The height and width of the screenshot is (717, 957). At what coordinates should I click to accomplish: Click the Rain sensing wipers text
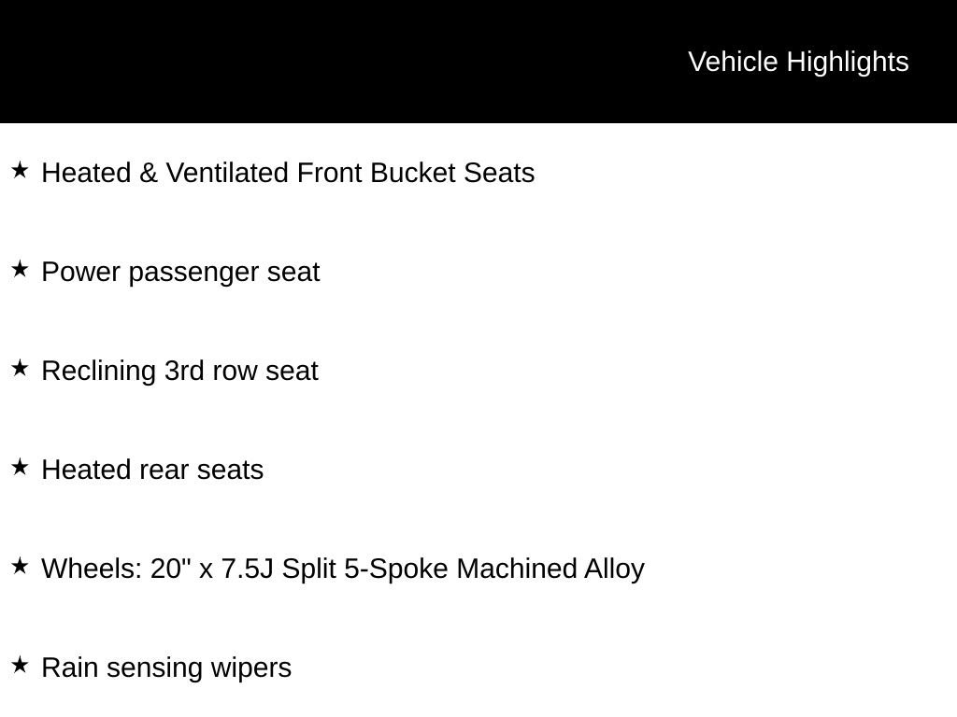tap(166, 668)
